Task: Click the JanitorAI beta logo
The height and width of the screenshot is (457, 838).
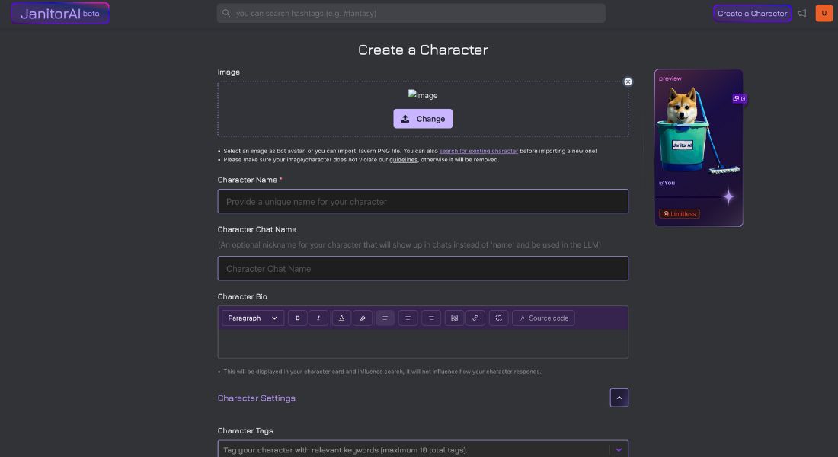Action: (x=59, y=12)
